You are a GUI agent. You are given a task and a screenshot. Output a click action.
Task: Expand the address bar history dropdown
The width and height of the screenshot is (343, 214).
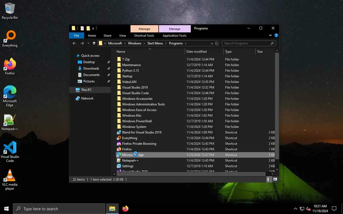[212, 43]
